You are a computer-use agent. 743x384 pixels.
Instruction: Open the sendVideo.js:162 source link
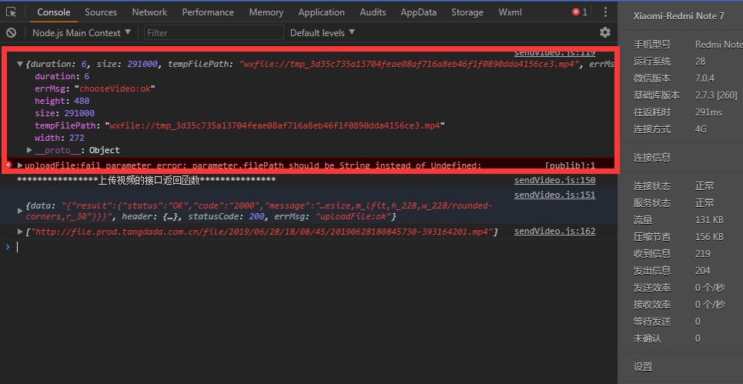pyautogui.click(x=554, y=231)
